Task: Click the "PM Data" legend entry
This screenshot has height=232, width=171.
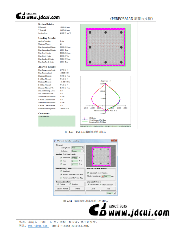Action: point(92,118)
